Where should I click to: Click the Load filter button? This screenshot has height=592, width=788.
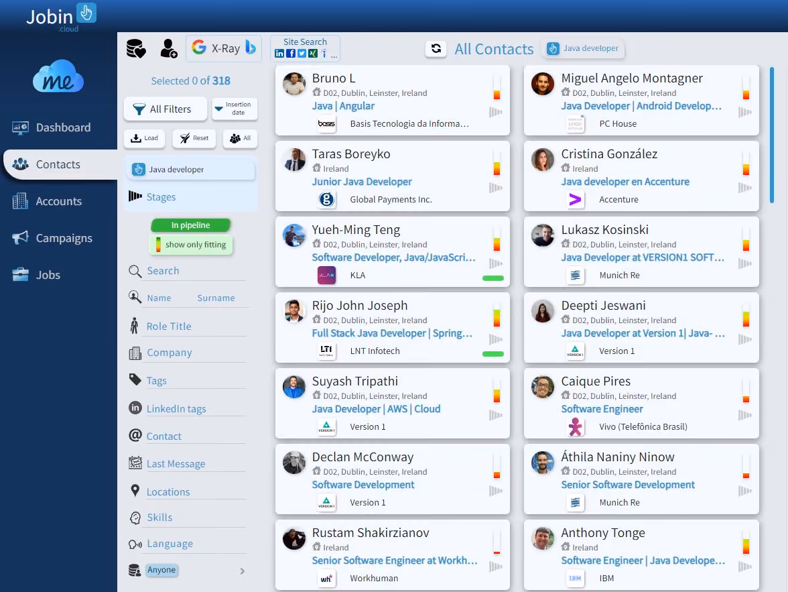click(x=144, y=138)
